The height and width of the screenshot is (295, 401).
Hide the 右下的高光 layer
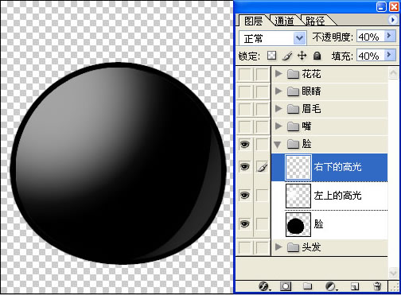pos(244,167)
